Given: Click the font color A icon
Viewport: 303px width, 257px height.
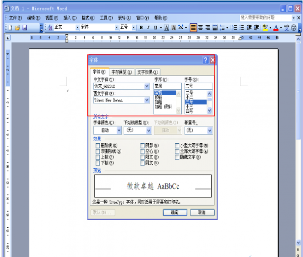Looking at the screenshot, I should [x=276, y=27].
